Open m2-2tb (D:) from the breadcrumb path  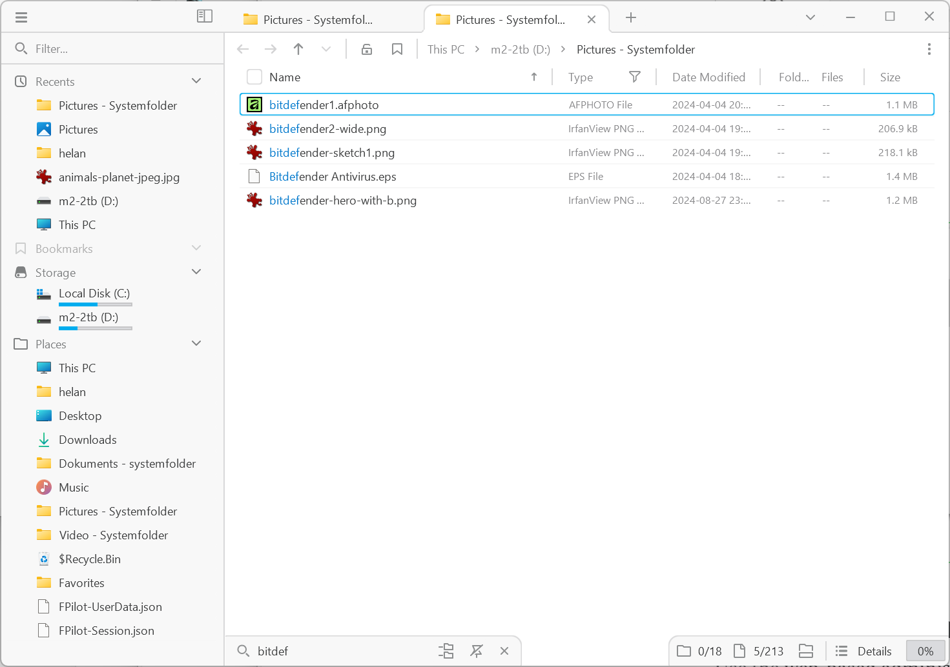[x=521, y=49]
